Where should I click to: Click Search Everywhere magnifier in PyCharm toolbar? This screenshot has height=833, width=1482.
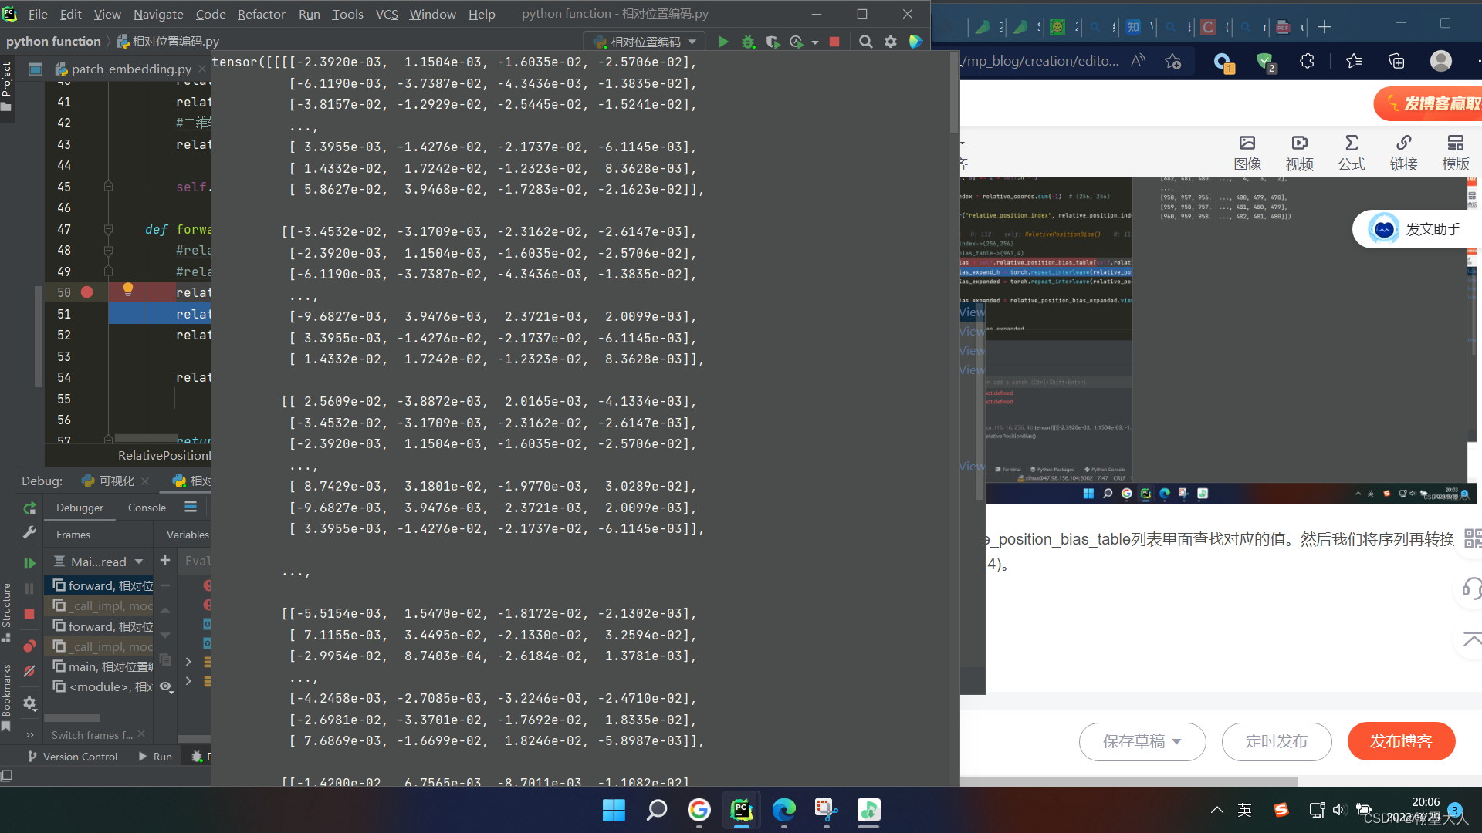tap(865, 42)
